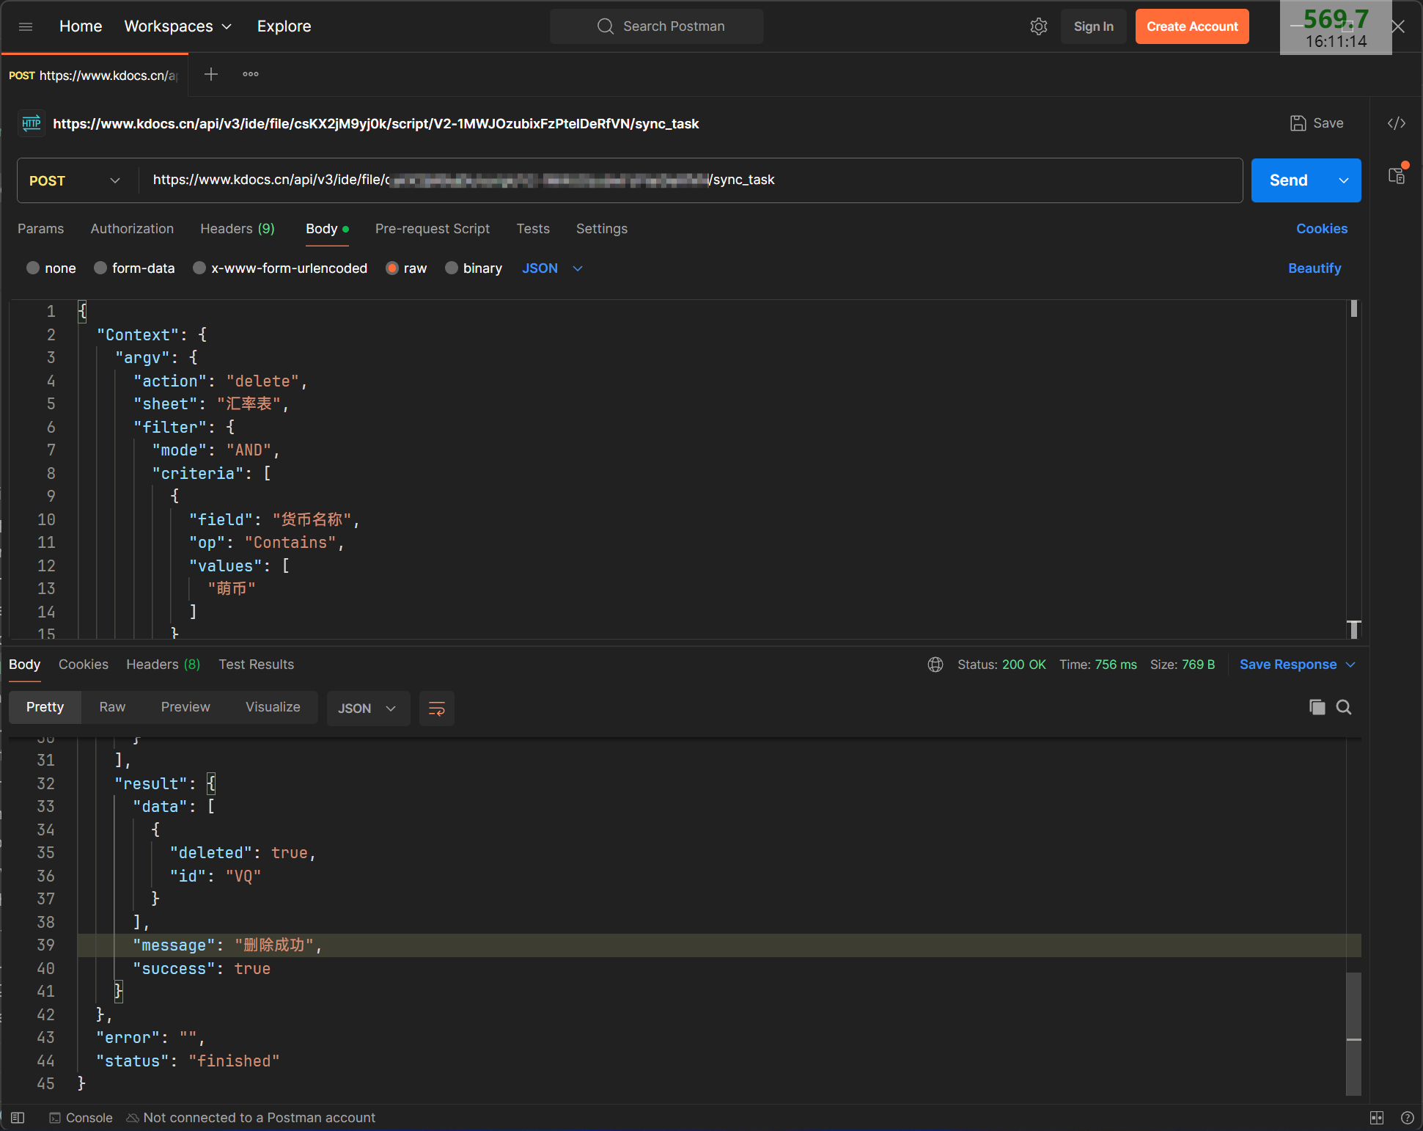
Task: Open tab options three-dot icon
Action: pyautogui.click(x=251, y=74)
